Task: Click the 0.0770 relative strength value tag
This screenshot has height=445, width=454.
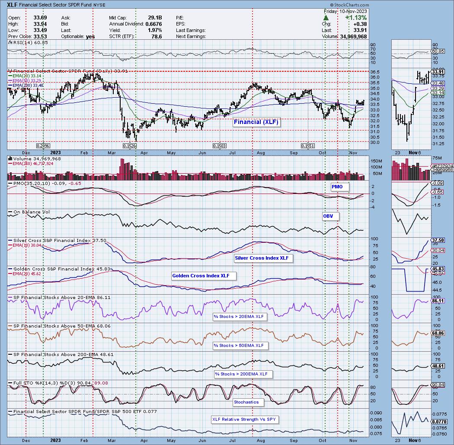Action: click(x=439, y=422)
